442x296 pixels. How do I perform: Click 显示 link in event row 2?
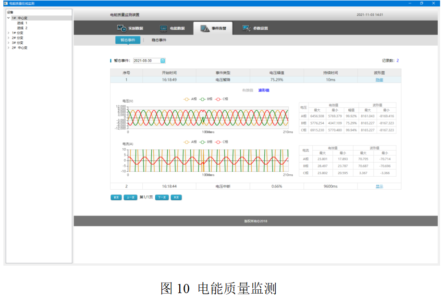tap(379, 186)
